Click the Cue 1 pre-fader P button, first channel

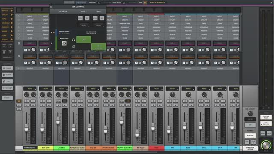[x=26, y=50]
